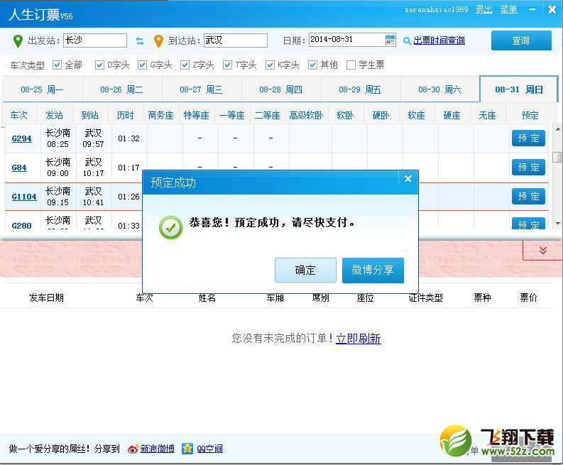Toggle the 全部 train type checkbox
563x465 pixels.
click(57, 65)
